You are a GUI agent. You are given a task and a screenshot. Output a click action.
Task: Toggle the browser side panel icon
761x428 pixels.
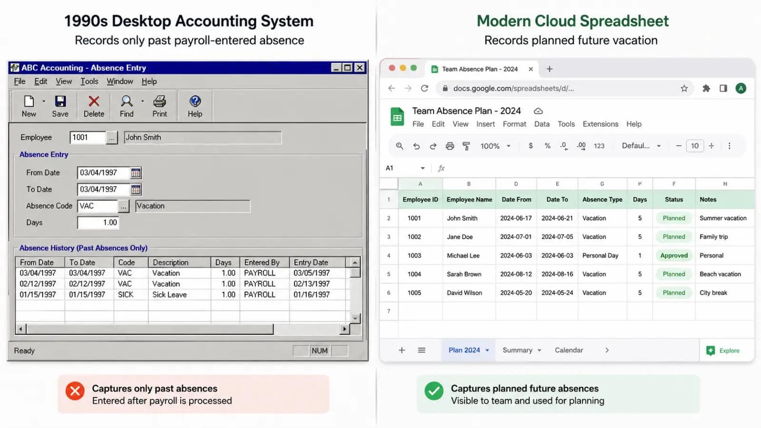click(x=723, y=88)
